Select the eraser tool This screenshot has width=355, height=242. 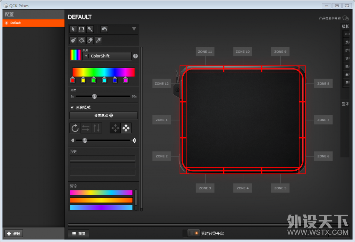coord(89,40)
